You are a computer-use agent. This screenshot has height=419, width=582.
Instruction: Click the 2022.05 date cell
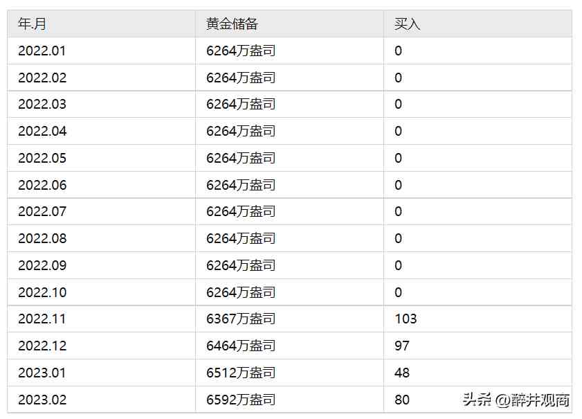[42, 158]
